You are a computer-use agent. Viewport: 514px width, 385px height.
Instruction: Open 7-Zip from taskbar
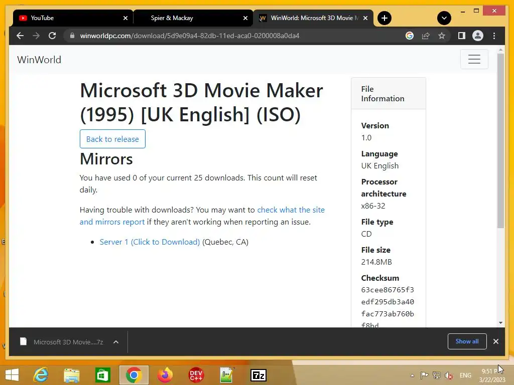point(259,375)
